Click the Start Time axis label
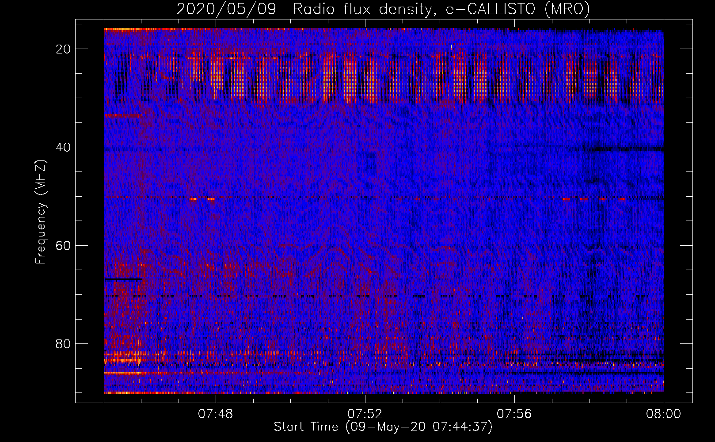This screenshot has height=442, width=715. tap(383, 427)
